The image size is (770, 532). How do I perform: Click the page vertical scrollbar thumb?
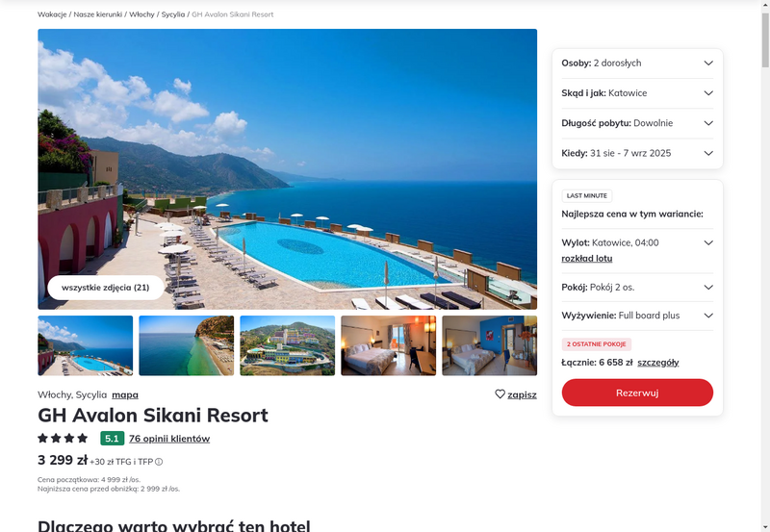(765, 40)
